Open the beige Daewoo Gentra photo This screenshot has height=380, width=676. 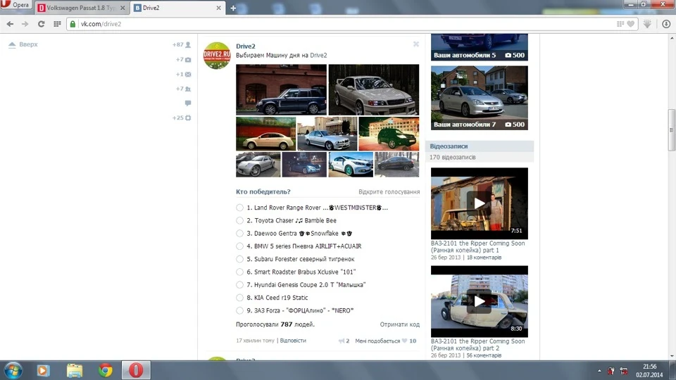click(x=265, y=134)
